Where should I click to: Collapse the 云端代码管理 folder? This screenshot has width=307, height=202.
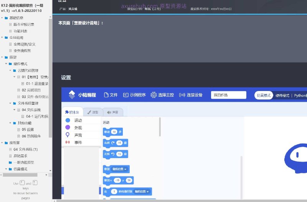pyautogui.click(x=10, y=70)
